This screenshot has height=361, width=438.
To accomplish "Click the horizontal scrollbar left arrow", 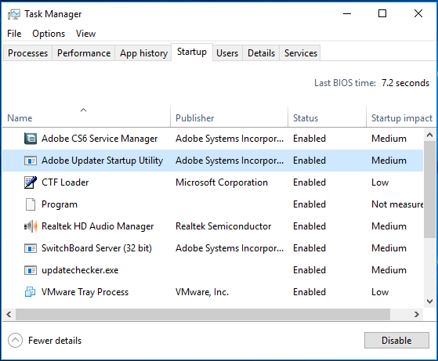I will click(x=9, y=314).
